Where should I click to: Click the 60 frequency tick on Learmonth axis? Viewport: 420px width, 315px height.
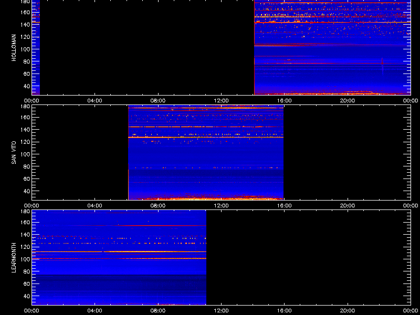tap(27, 284)
